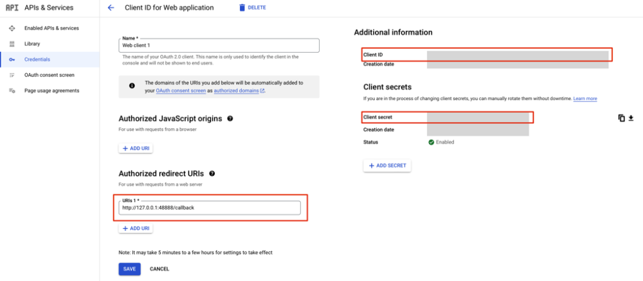The width and height of the screenshot is (643, 281).
Task: Click help icon beside Authorized redirect URIs
Action: click(x=212, y=173)
